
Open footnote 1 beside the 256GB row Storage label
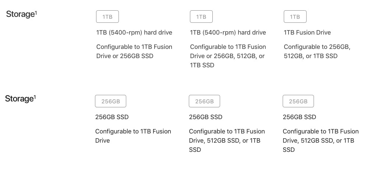point(35,97)
